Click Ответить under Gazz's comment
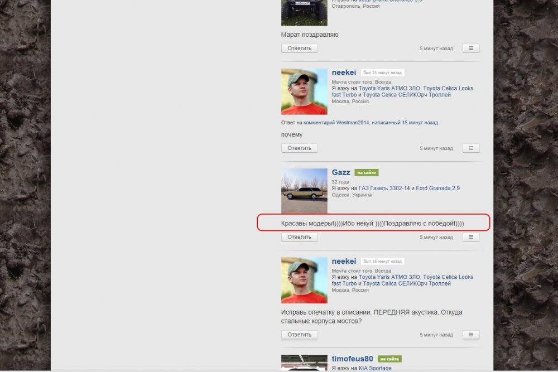 tap(299, 237)
